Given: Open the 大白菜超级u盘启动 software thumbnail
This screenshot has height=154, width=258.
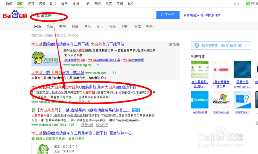Looking at the screenshot, I should pyautogui.click(x=200, y=69).
